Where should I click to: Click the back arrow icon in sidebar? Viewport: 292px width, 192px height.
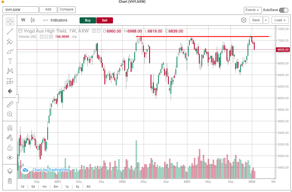(x=10, y=91)
